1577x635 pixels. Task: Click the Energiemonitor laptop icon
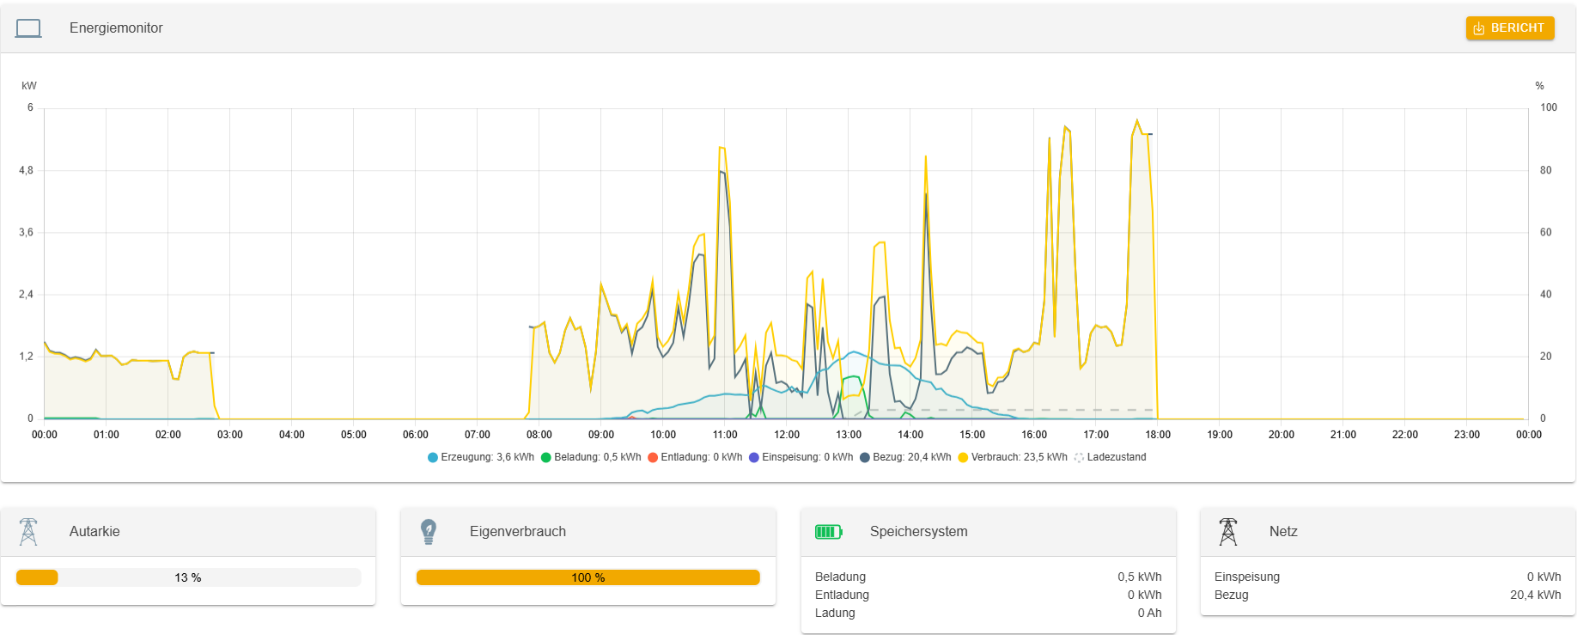28,28
